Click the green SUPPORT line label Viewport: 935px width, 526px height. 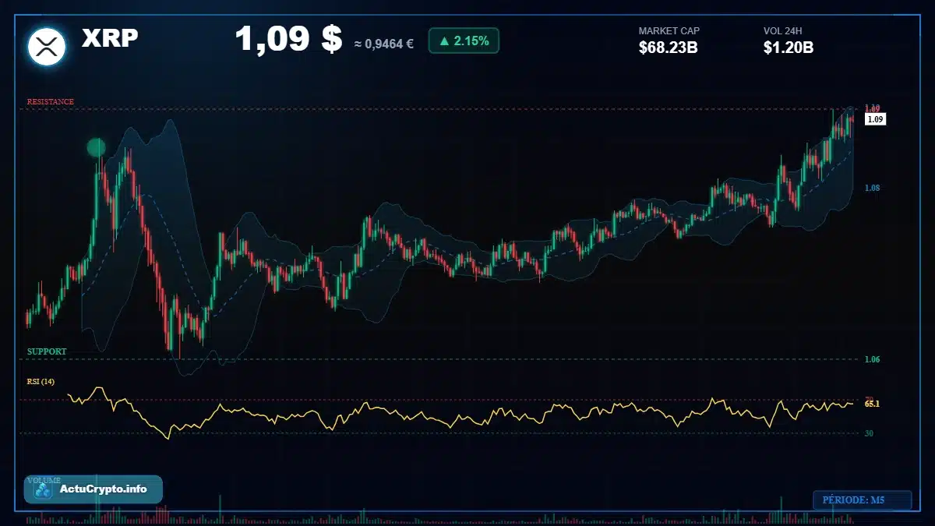tap(47, 352)
